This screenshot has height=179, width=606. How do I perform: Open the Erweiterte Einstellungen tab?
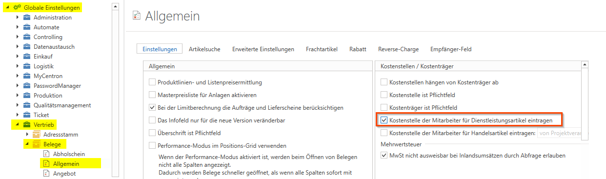(263, 49)
